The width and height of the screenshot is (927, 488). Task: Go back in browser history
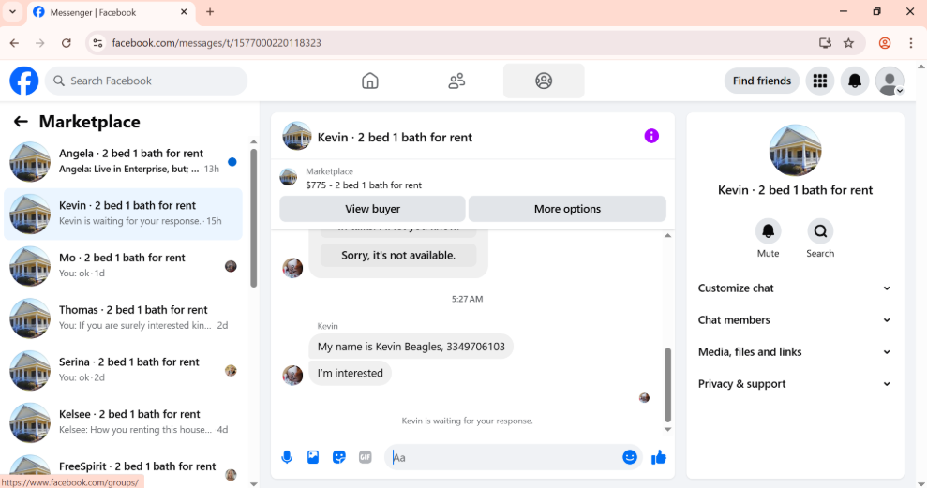coord(15,42)
